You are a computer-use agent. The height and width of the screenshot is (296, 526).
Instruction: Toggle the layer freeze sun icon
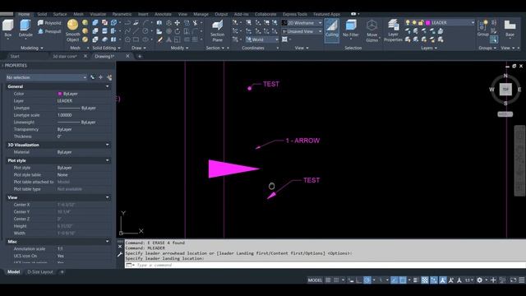[x=414, y=22]
